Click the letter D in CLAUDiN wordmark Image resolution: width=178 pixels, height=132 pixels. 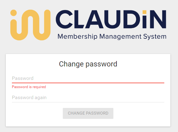[x=132, y=19]
